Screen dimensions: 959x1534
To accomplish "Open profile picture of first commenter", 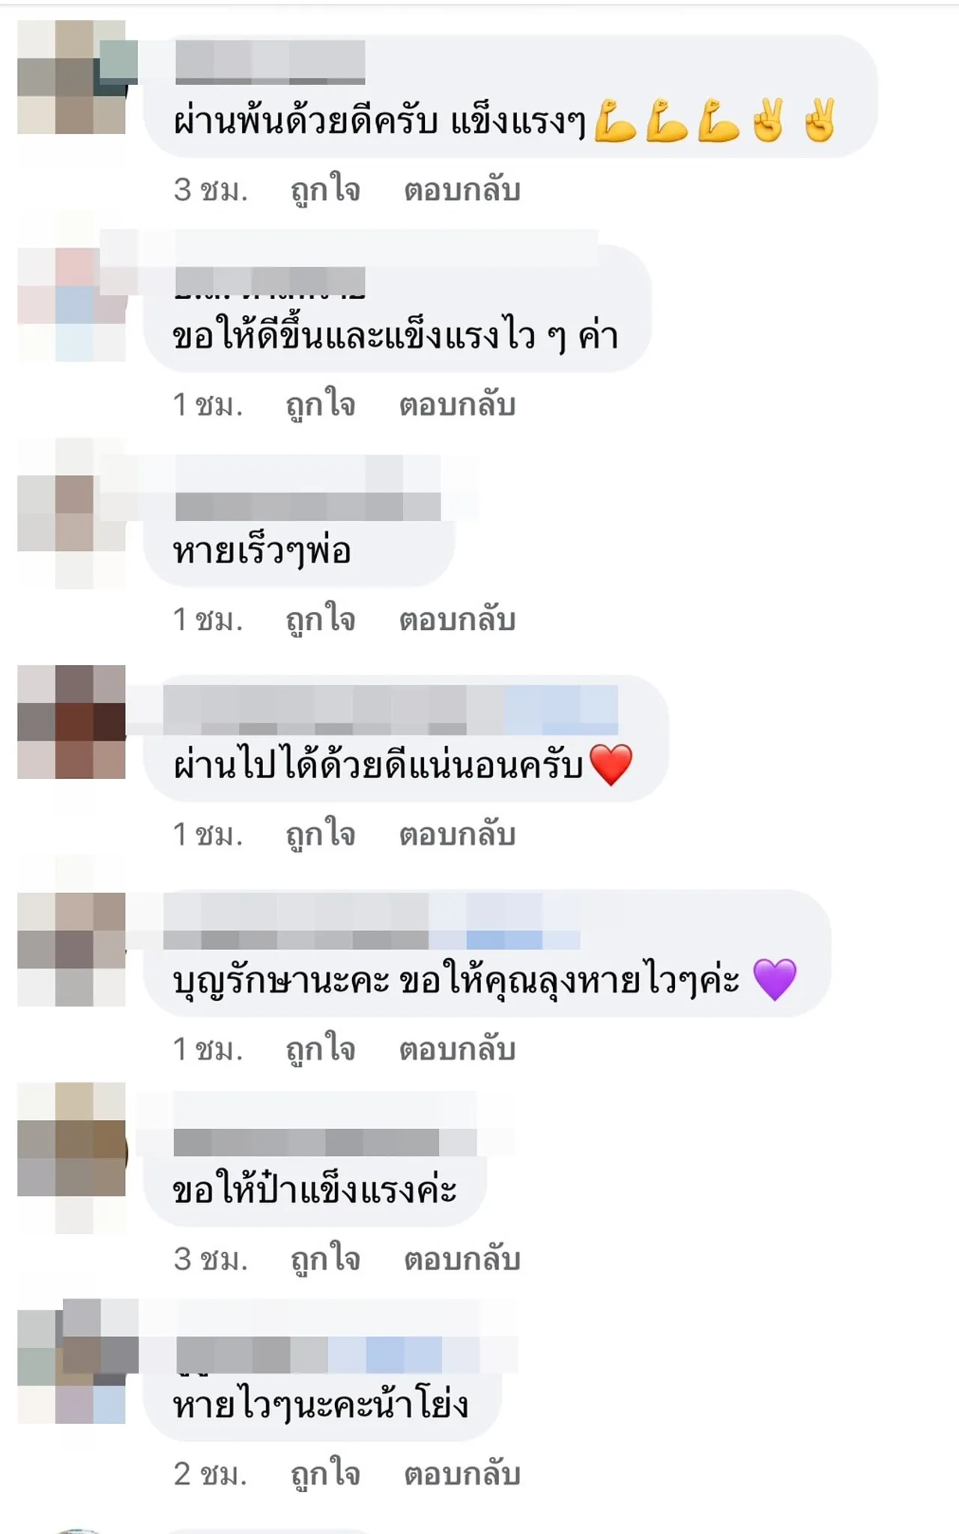I will point(73,77).
